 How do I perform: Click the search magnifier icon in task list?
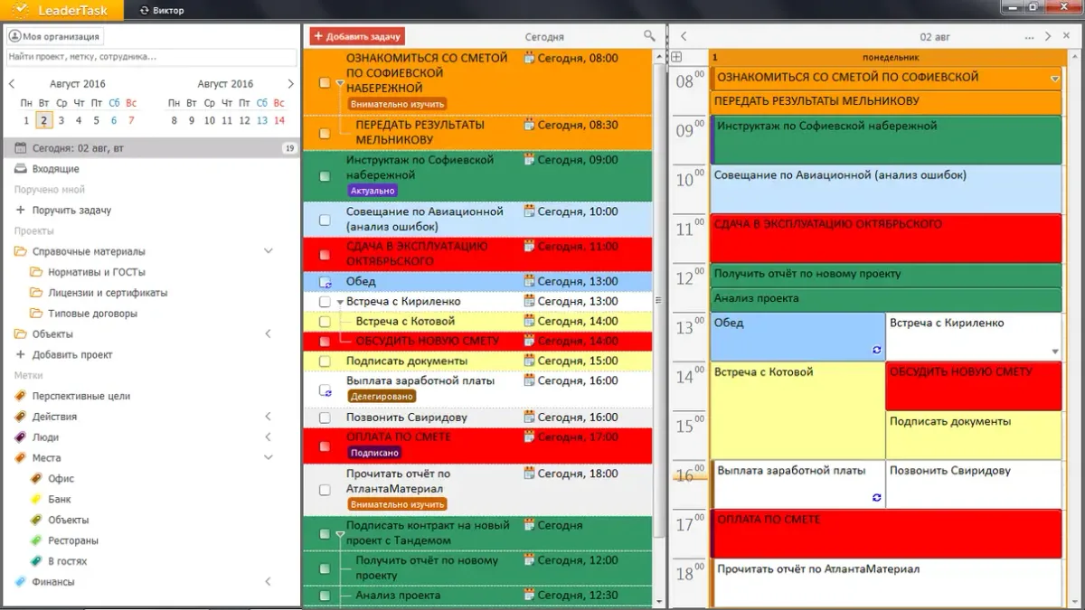(648, 36)
